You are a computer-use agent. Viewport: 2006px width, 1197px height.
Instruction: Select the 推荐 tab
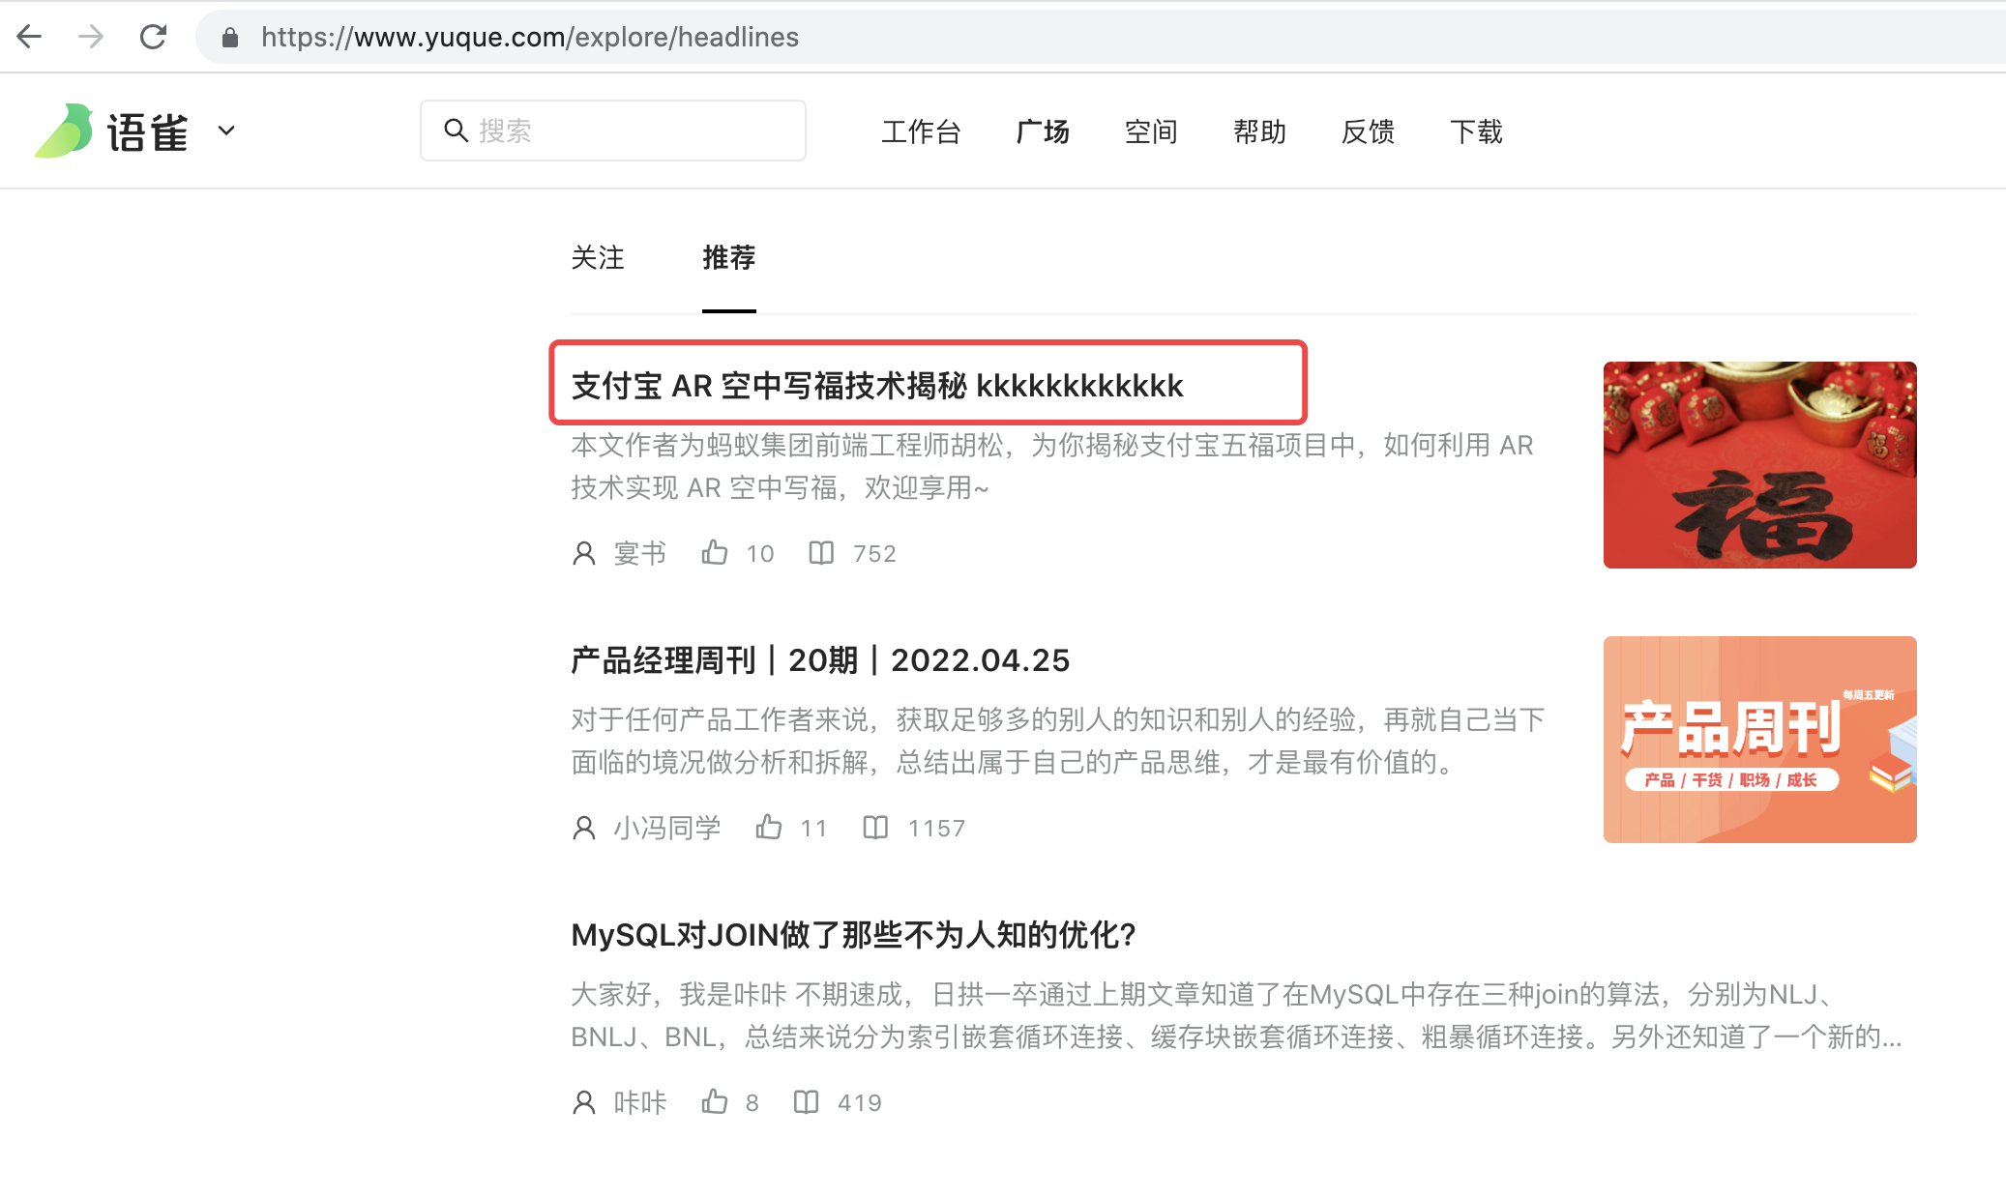tap(728, 257)
